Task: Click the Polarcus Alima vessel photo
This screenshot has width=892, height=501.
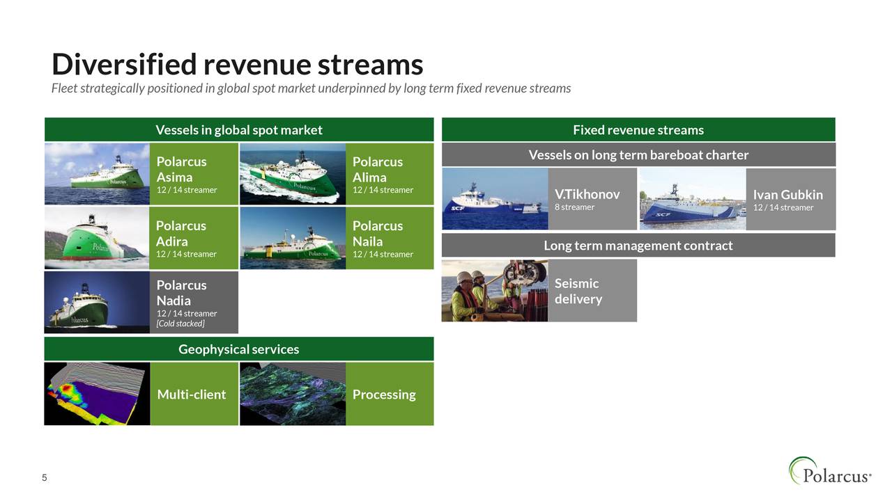Action: [293, 174]
